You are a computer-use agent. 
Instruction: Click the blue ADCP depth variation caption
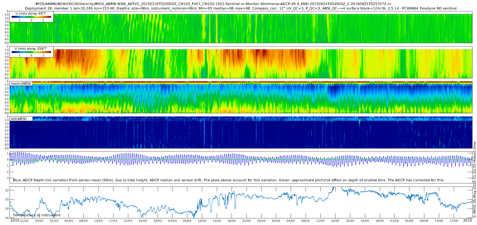tap(229, 180)
